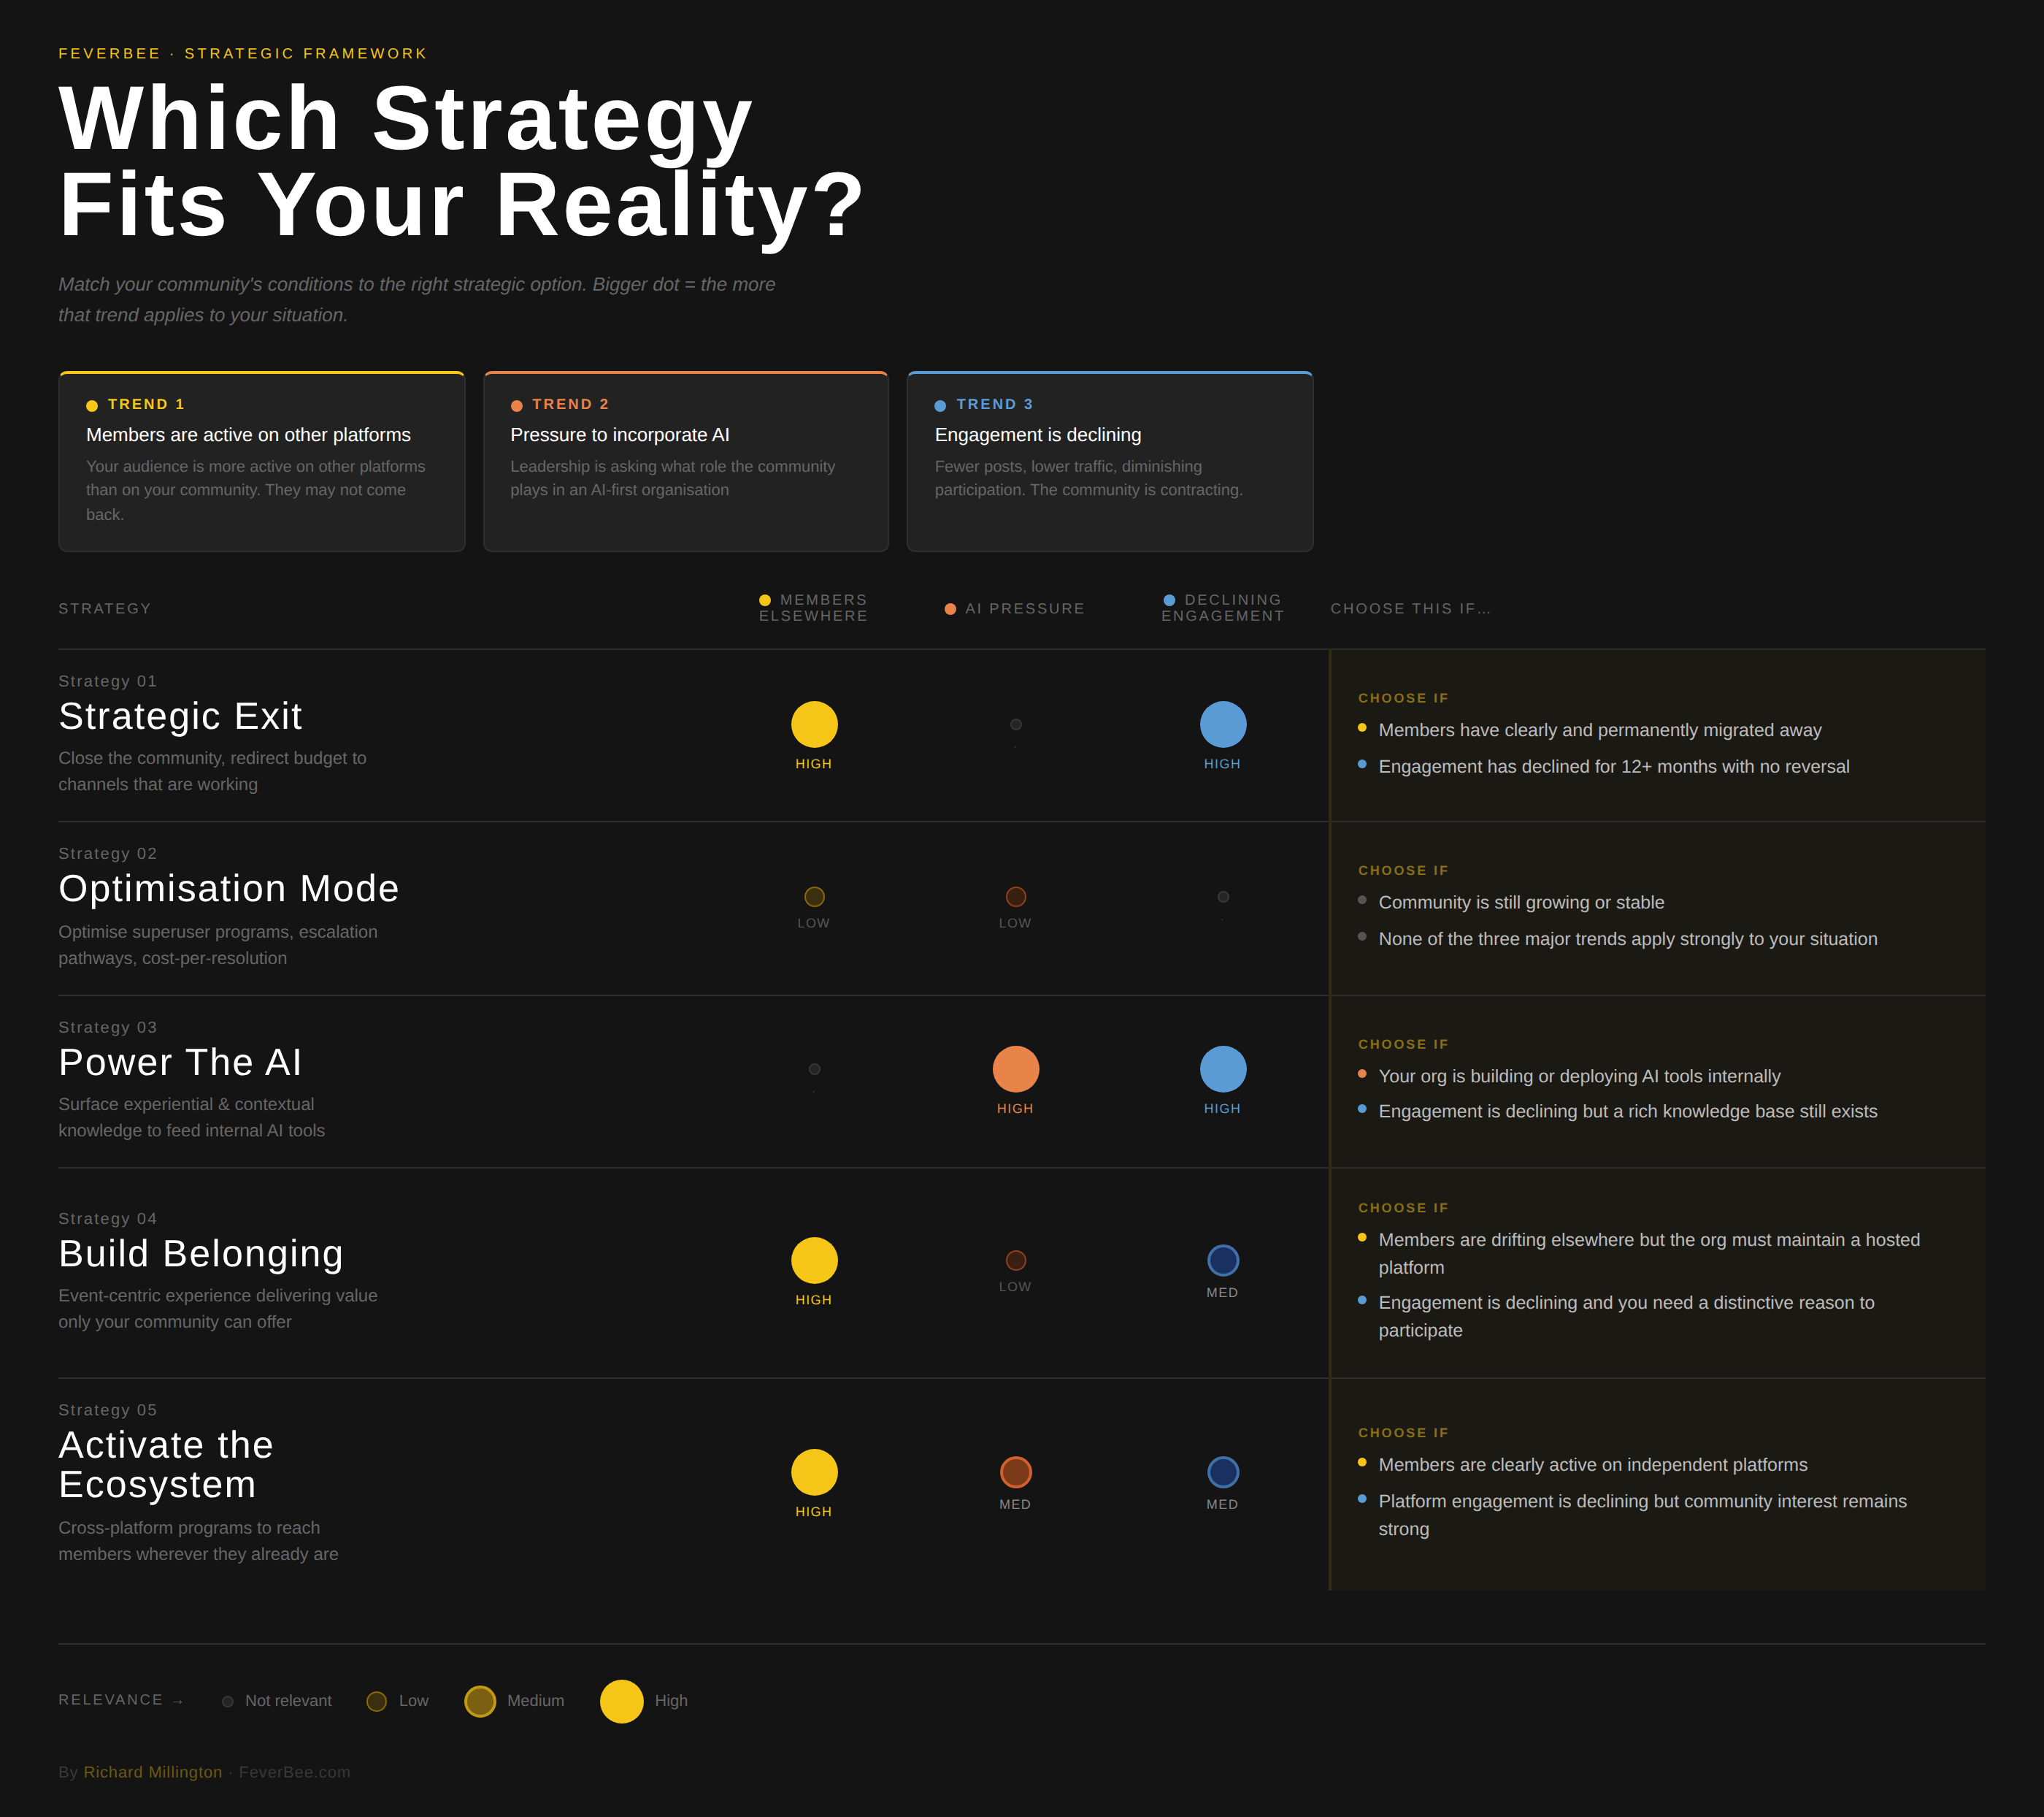Click the 'Members Elsewhere' column header
2044x1817 pixels.
tap(813, 608)
